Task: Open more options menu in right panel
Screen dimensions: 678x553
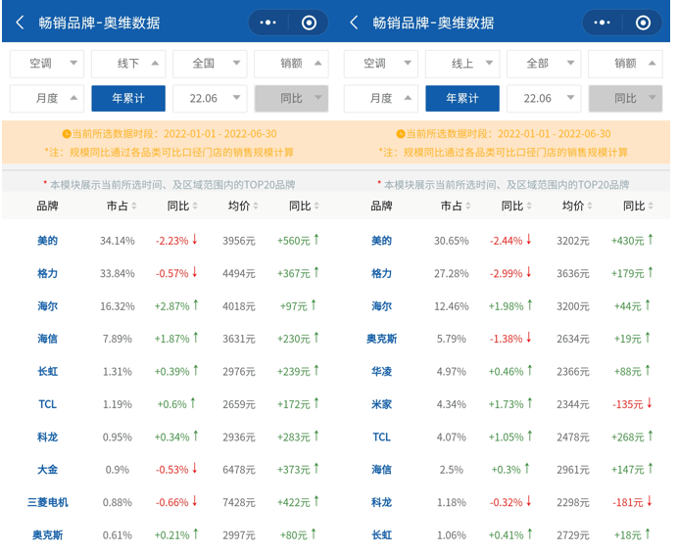Action: coord(603,23)
